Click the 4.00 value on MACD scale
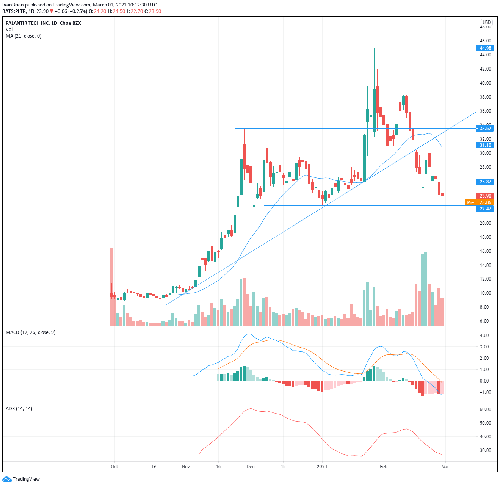The width and height of the screenshot is (500, 486). coord(484,335)
